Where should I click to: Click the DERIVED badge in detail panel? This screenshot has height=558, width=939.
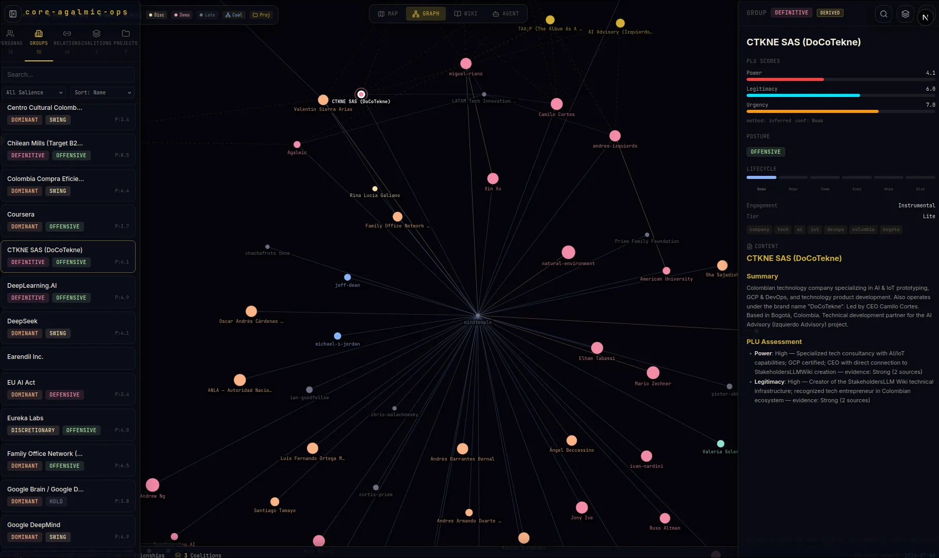(x=830, y=13)
